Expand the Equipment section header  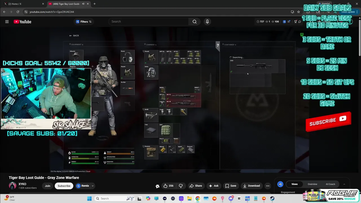tap(76, 45)
